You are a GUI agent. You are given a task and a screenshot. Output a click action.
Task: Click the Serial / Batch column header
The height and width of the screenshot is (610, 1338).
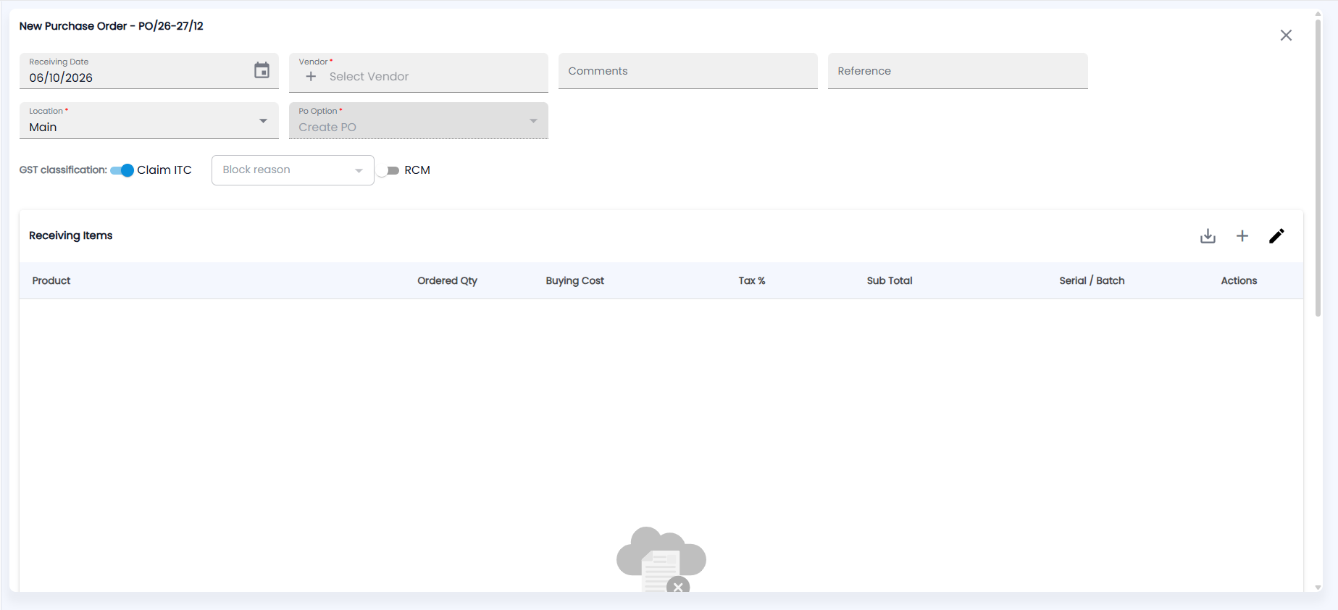point(1092,281)
